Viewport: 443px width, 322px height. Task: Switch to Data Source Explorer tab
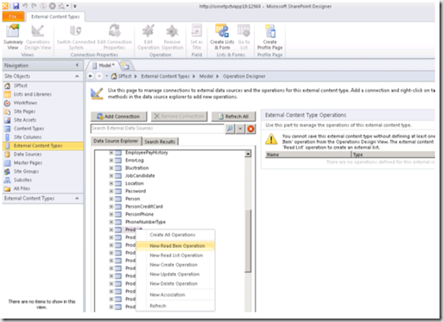(116, 141)
